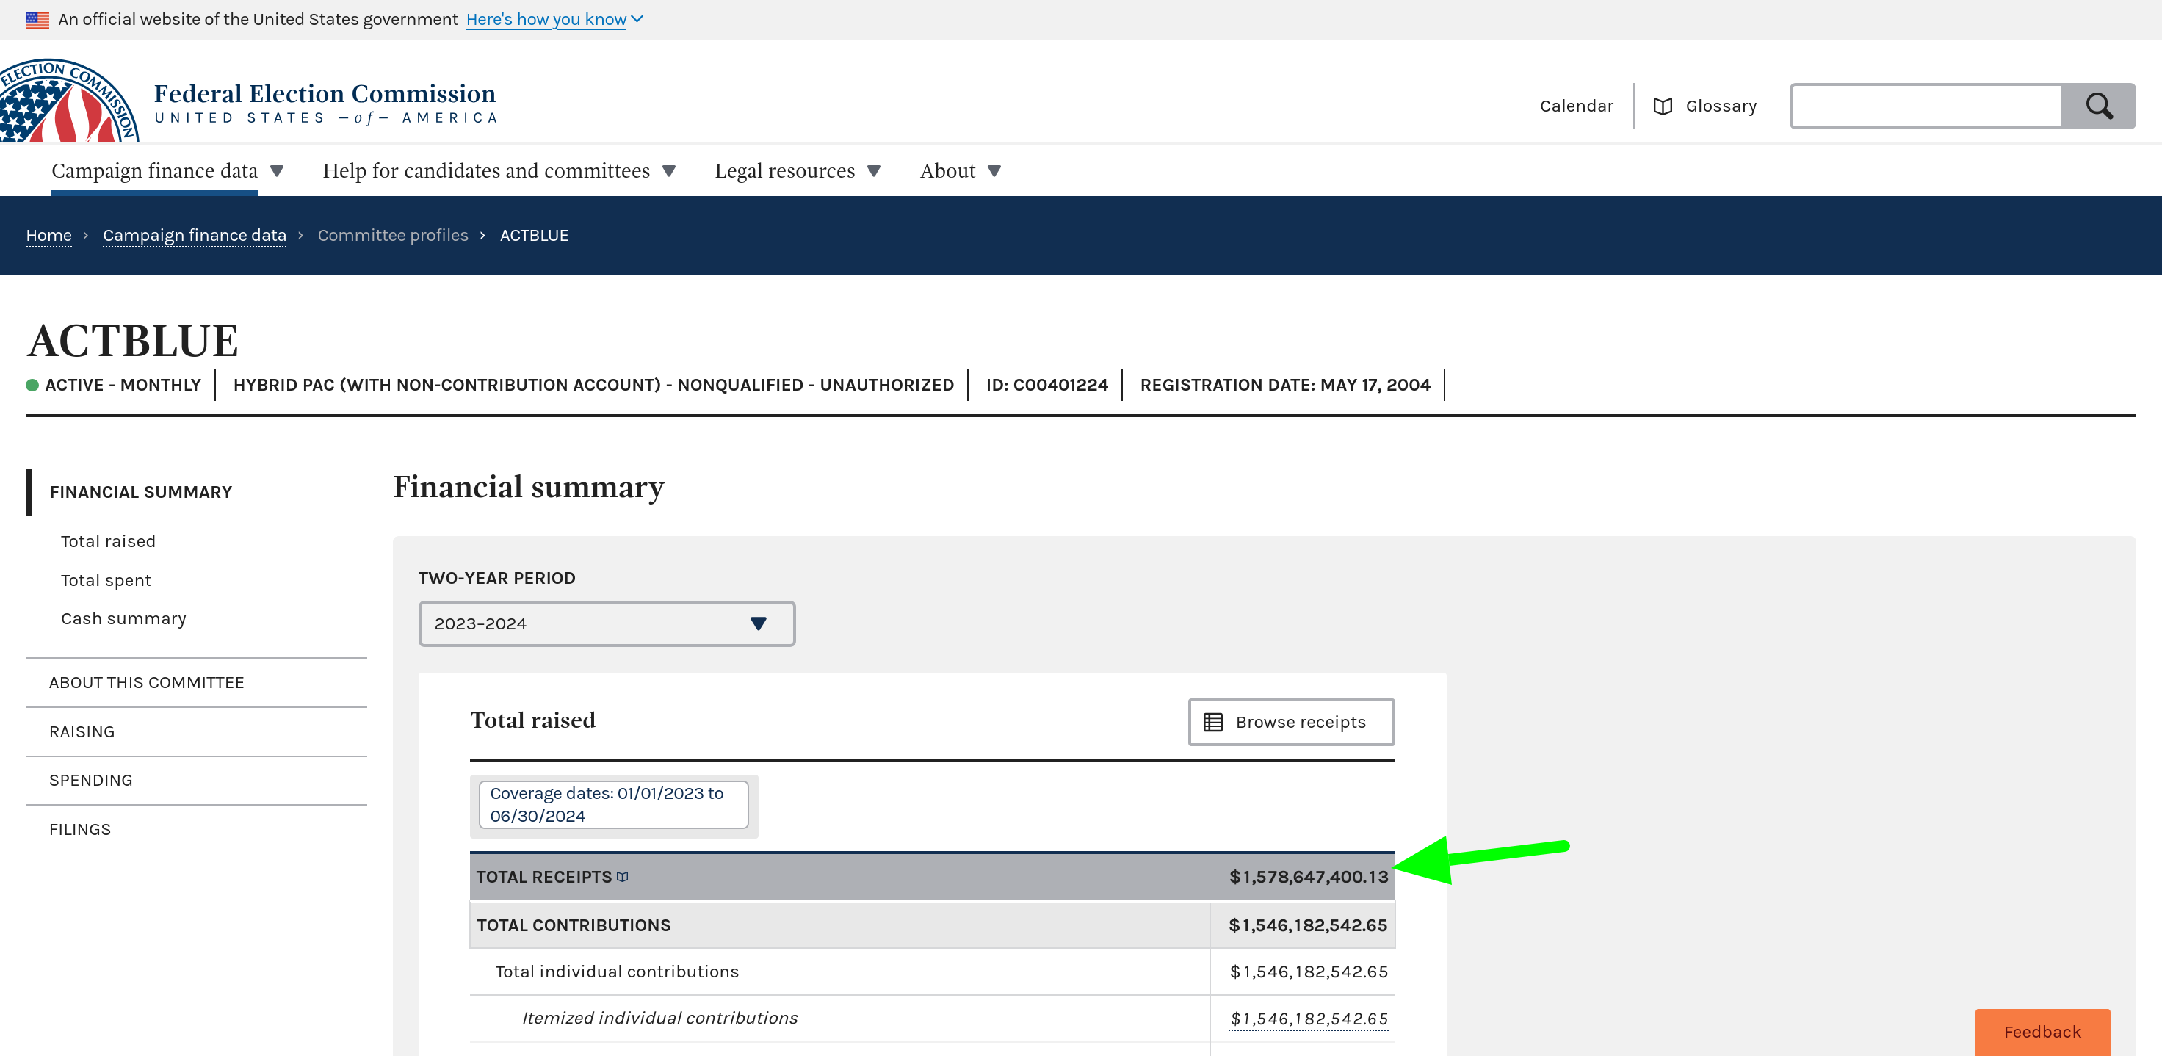Jump to Total raised sidebar link

108,541
